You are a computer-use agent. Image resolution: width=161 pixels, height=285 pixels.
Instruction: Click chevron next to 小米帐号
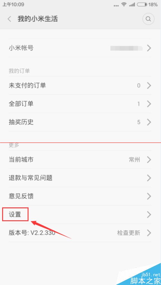[x=149, y=48]
